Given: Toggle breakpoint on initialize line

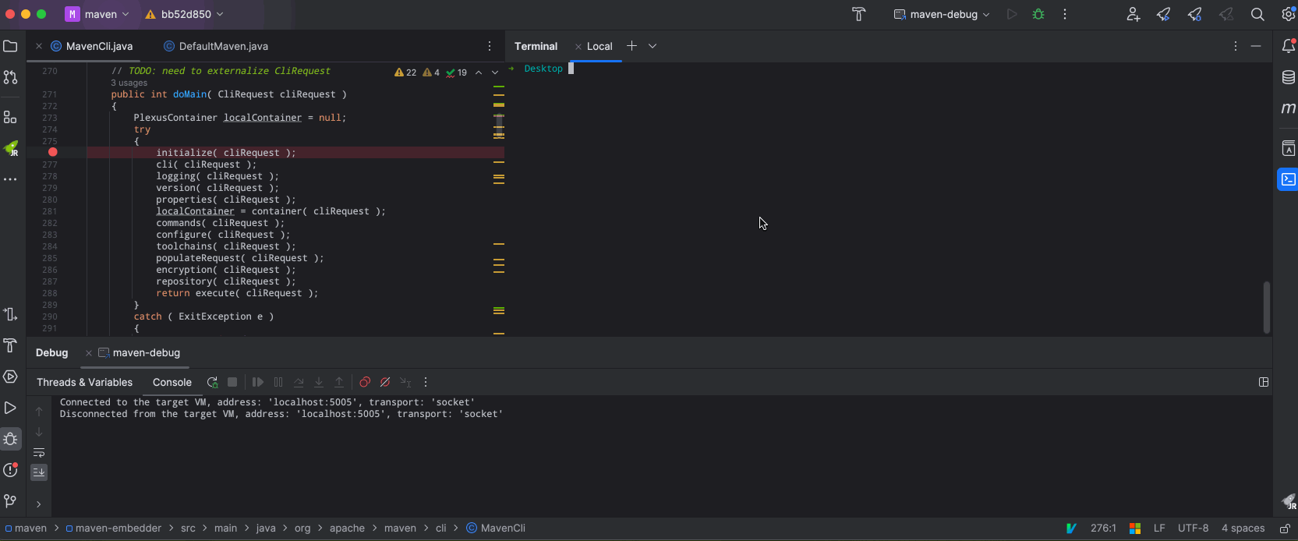Looking at the screenshot, I should [53, 153].
